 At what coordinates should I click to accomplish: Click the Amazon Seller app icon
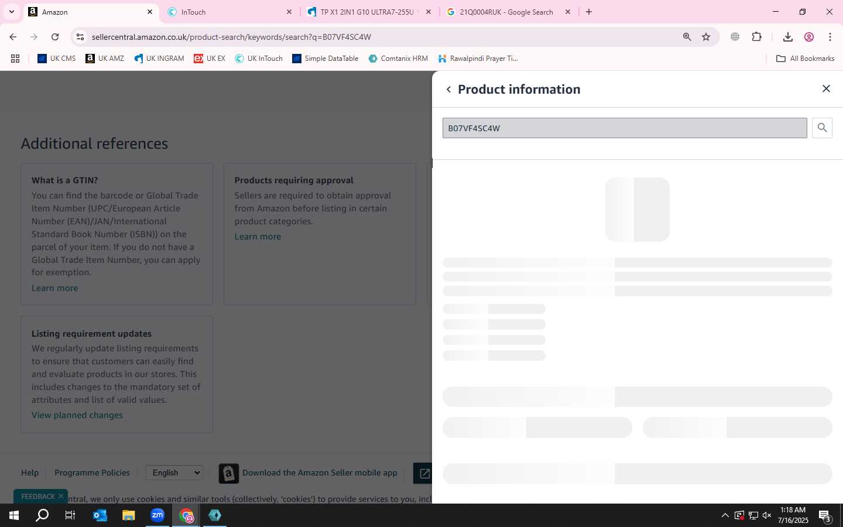(228, 473)
